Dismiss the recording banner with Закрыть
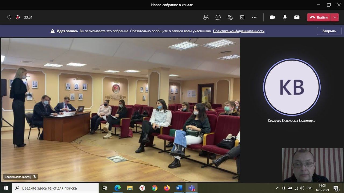This screenshot has width=344, height=193. (329, 31)
